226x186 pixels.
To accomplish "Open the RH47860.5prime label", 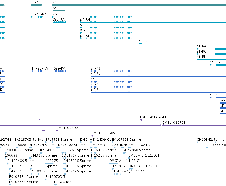I will tap(137, 150).
